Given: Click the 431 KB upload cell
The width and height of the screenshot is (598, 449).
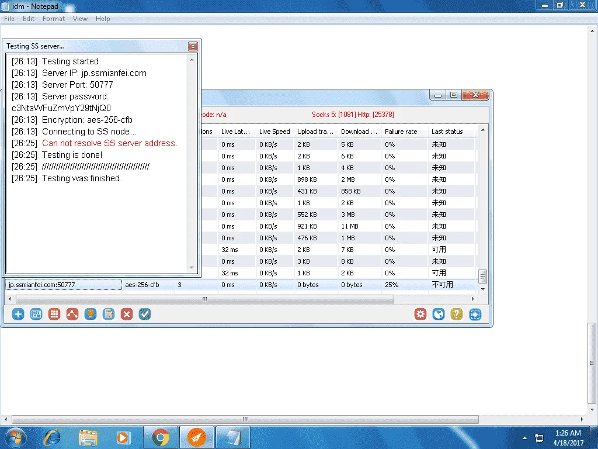Looking at the screenshot, I should (307, 191).
